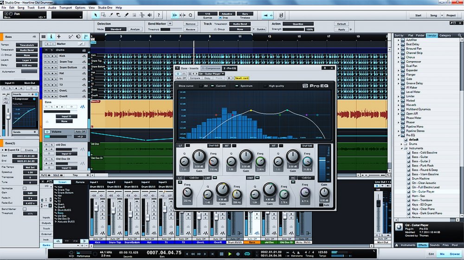The image size is (464, 260).
Task: Click the question mark help icon
Action: [159, 15]
